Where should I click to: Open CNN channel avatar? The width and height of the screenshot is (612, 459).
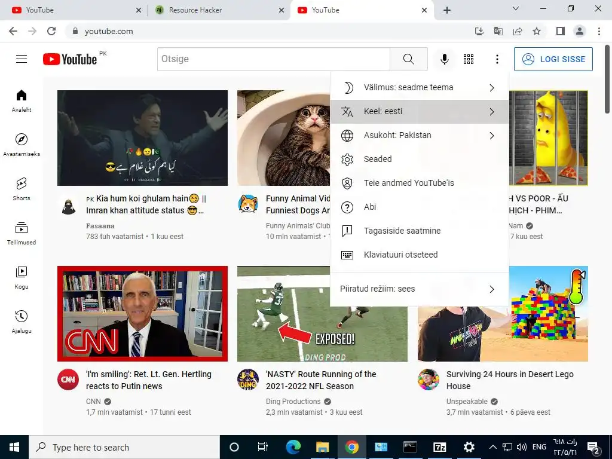(68, 380)
